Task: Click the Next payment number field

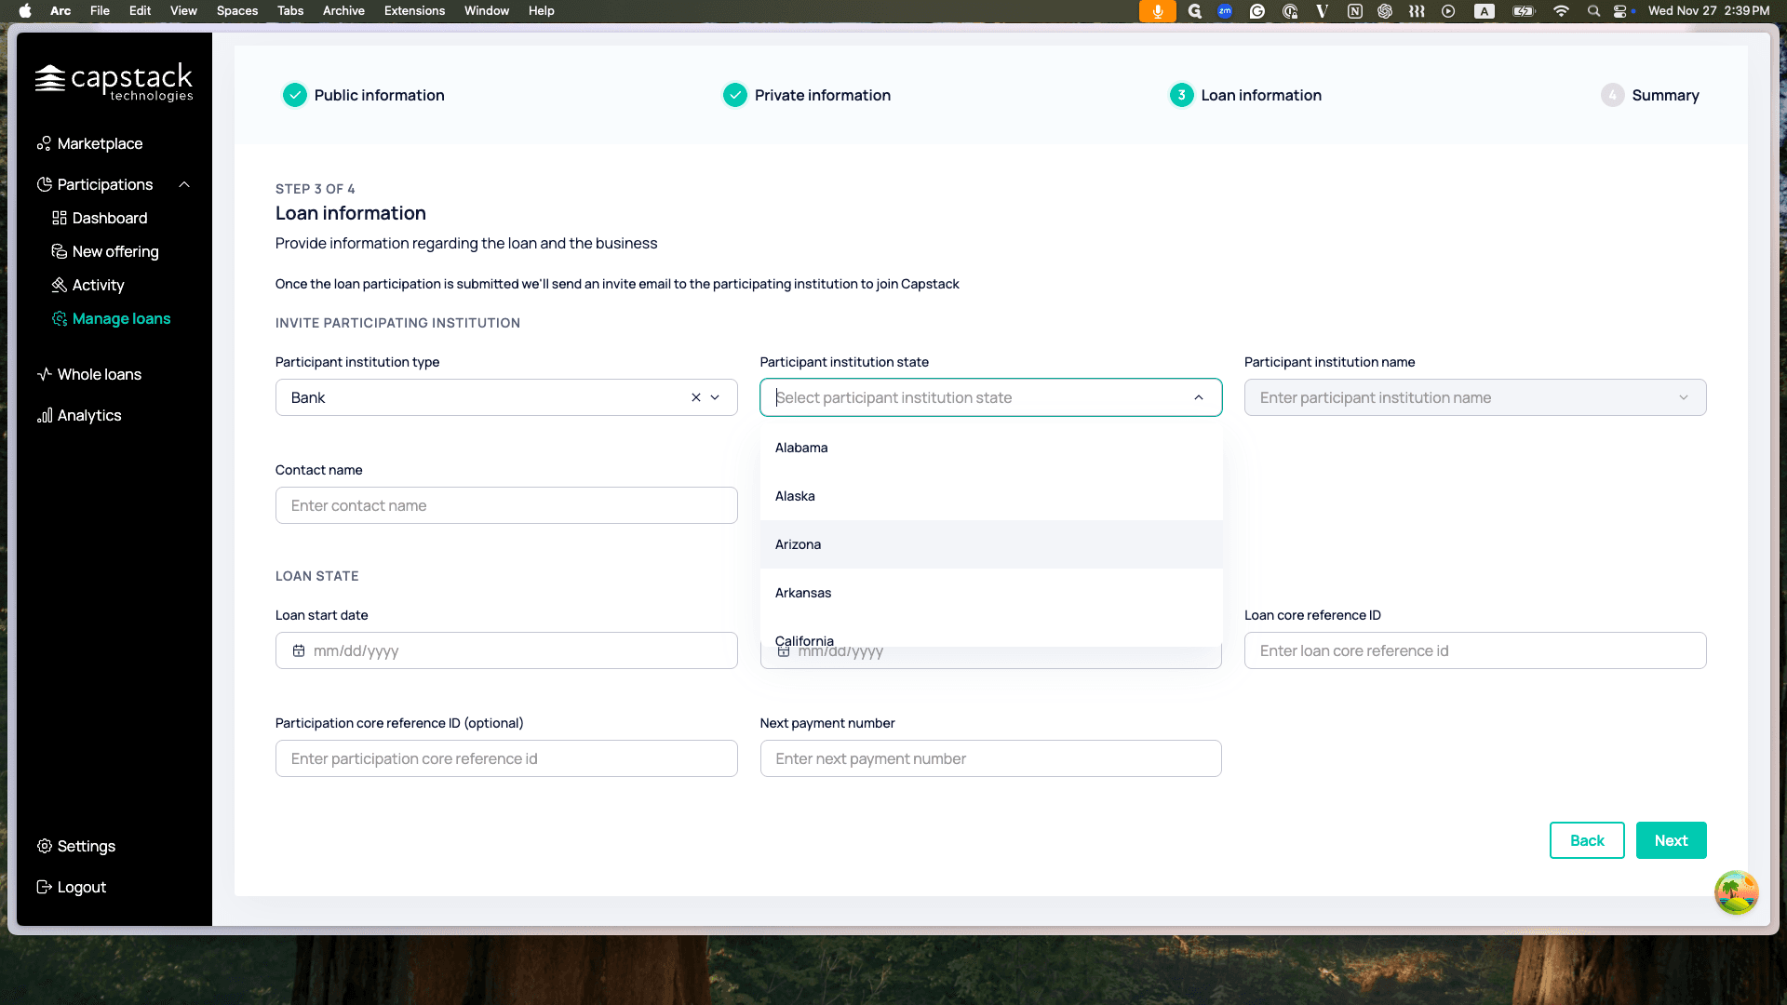Action: coord(991,758)
